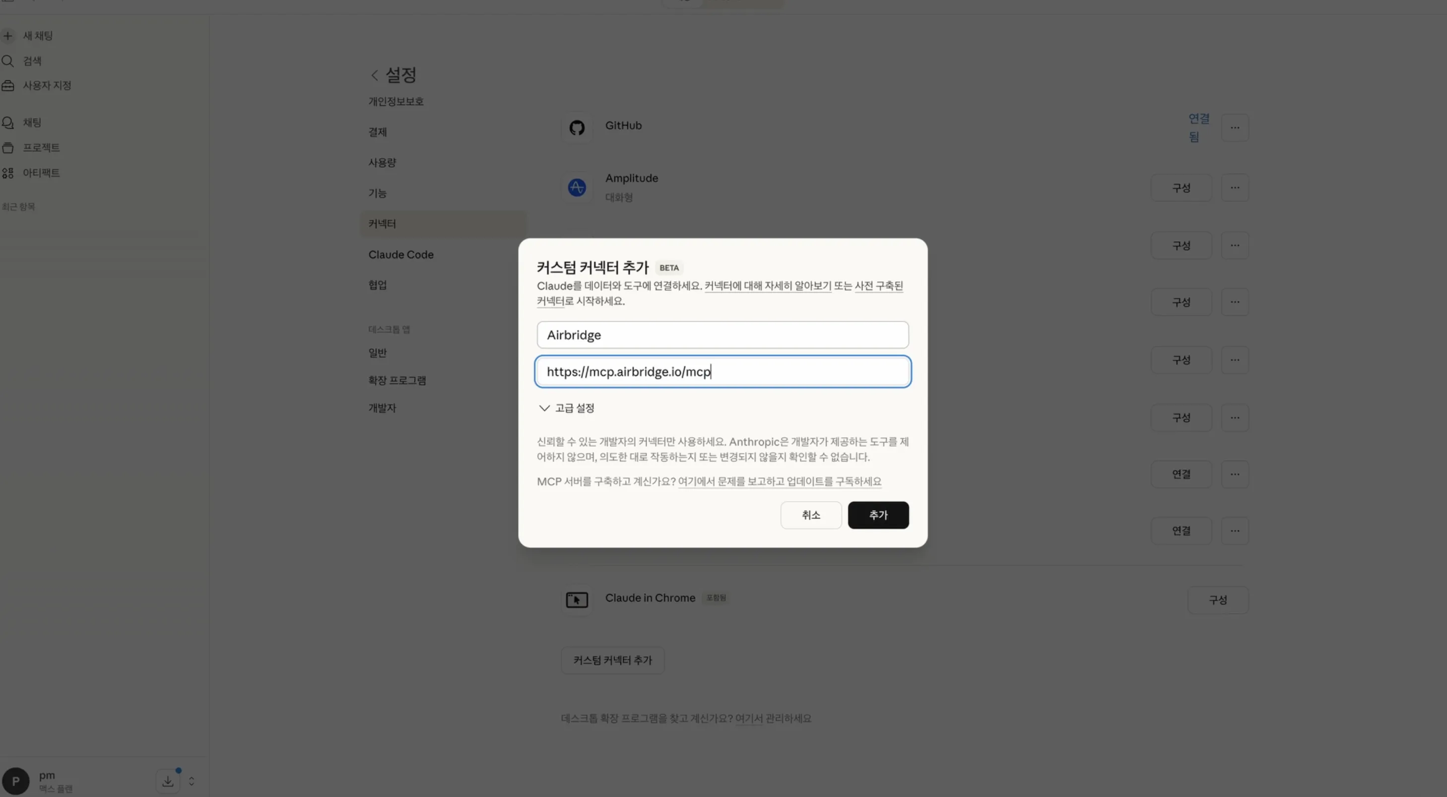Open the desktop General settings tab
Screen dimensions: 1447x797
point(378,353)
